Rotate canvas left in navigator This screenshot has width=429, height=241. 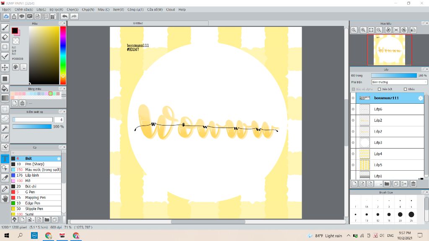pyautogui.click(x=388, y=30)
